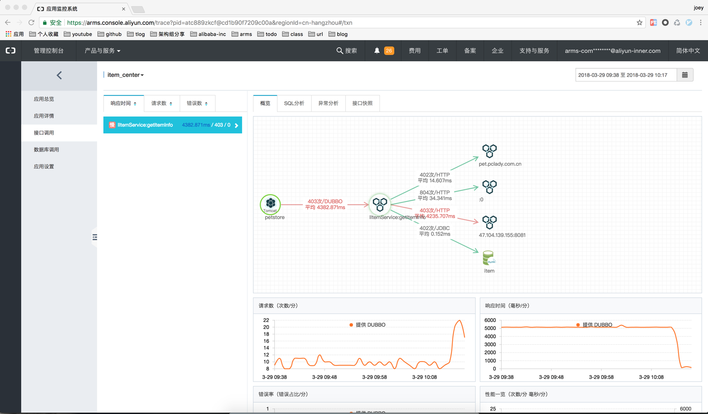Open 数据库调用 in sidebar
The height and width of the screenshot is (414, 708).
(59, 149)
